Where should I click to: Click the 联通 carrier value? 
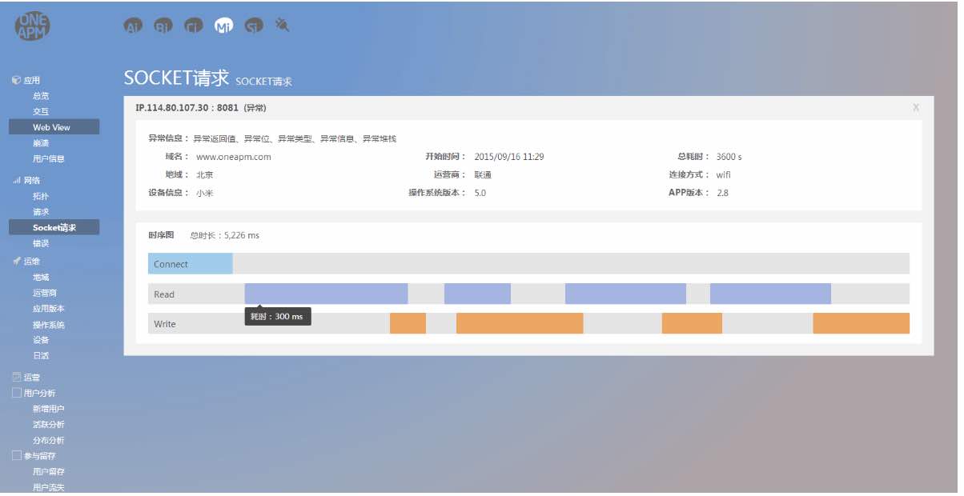[483, 174]
